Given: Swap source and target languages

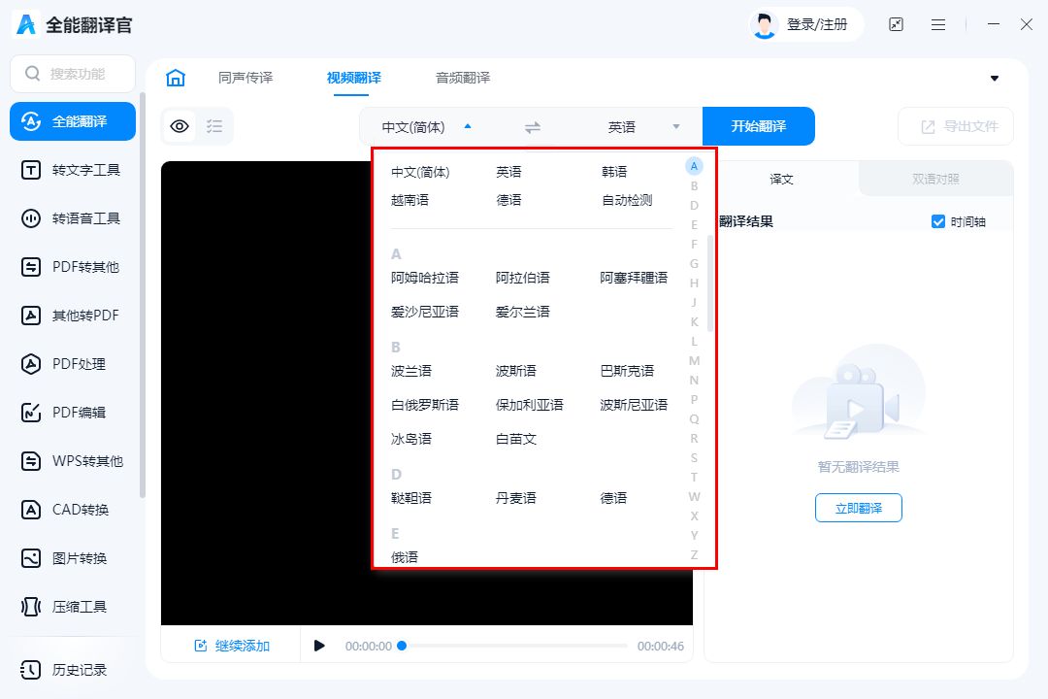Looking at the screenshot, I should [532, 127].
